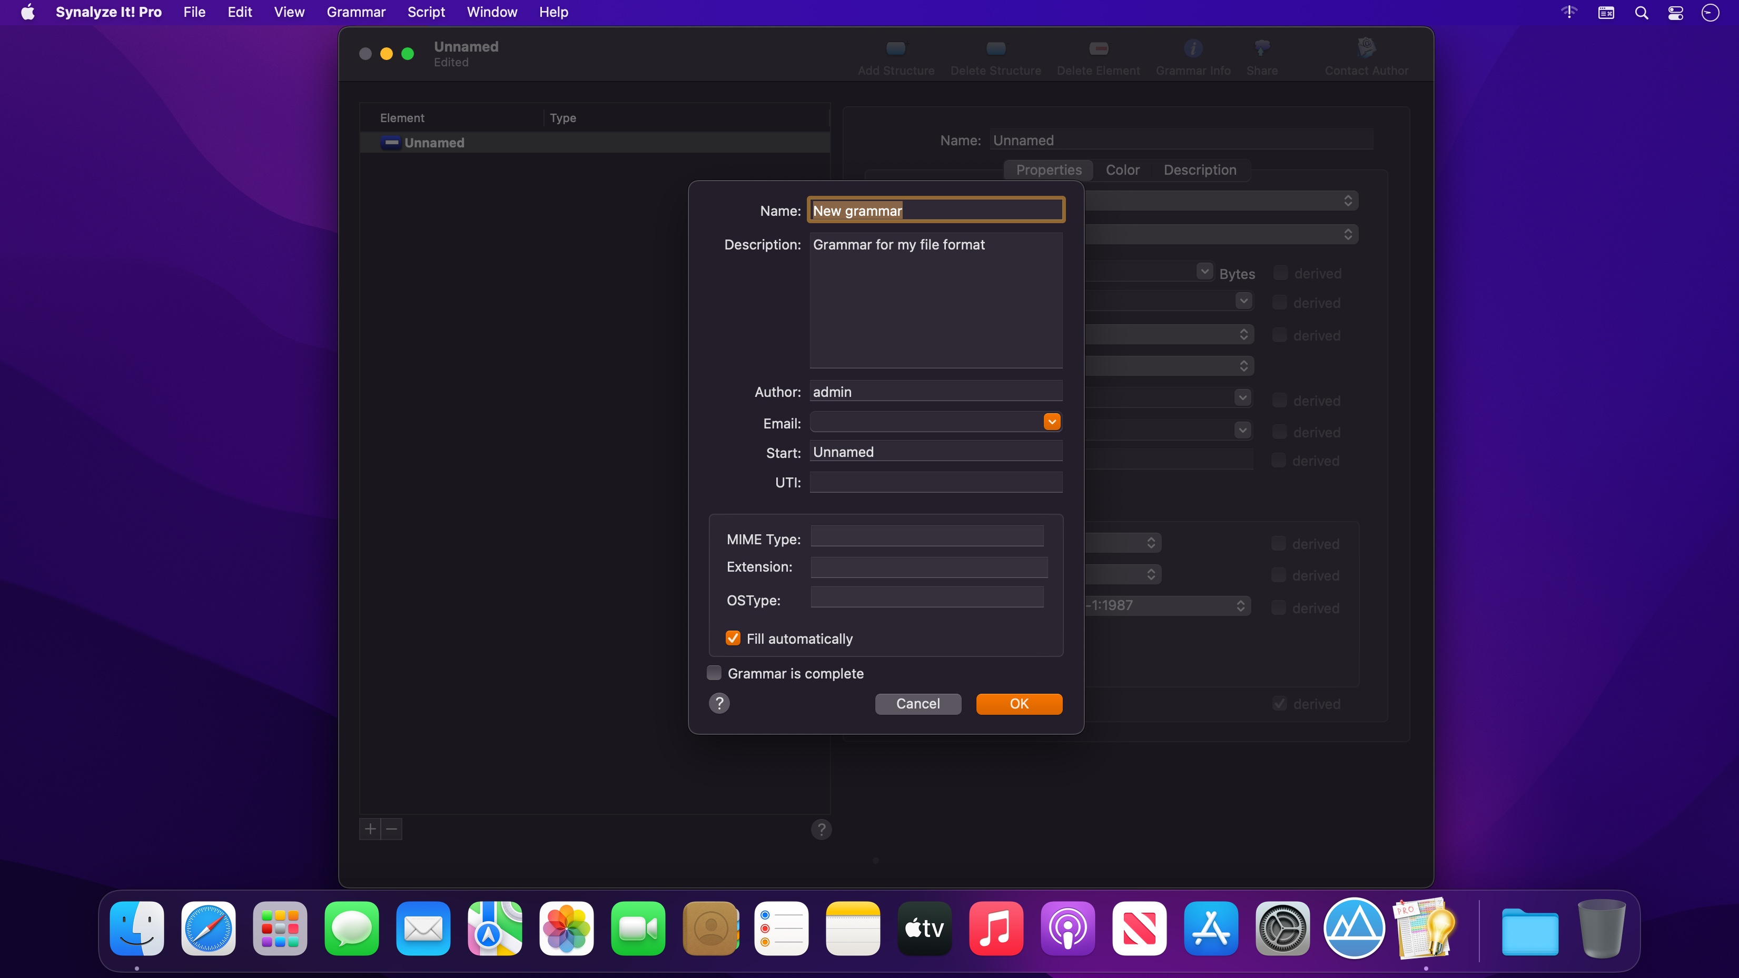Click the OK button

1019,703
